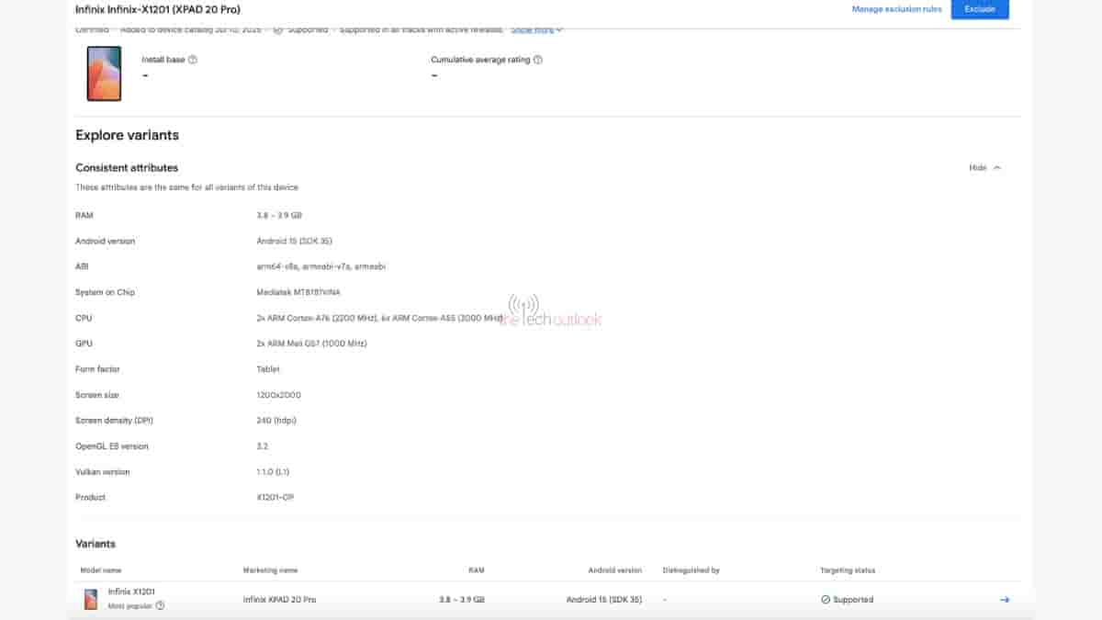Click the Android version column header
Viewport: 1102px width, 620px height.
pos(614,570)
